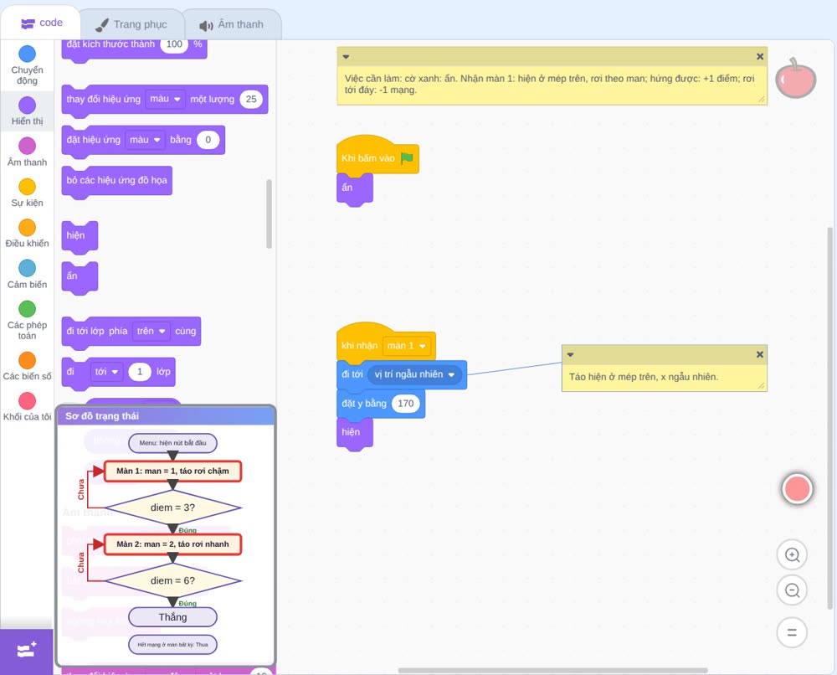Click the 'bỏ các hiệu ứng đồ họa' block
The width and height of the screenshot is (837, 675).
point(117,182)
